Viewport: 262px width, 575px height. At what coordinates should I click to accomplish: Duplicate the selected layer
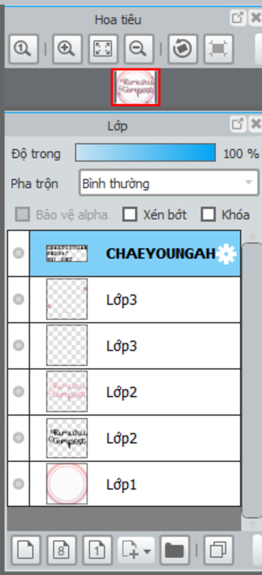tap(218, 550)
